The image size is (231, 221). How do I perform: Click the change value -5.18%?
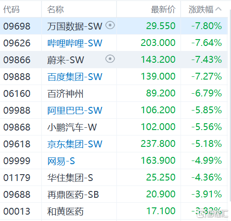(206, 144)
